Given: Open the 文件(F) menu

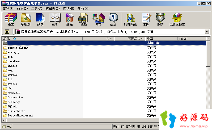Looking at the screenshot, I should tap(8, 9).
